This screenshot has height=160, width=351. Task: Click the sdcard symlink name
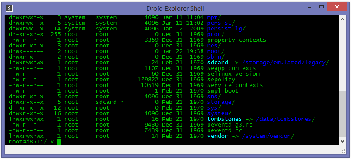(218, 63)
